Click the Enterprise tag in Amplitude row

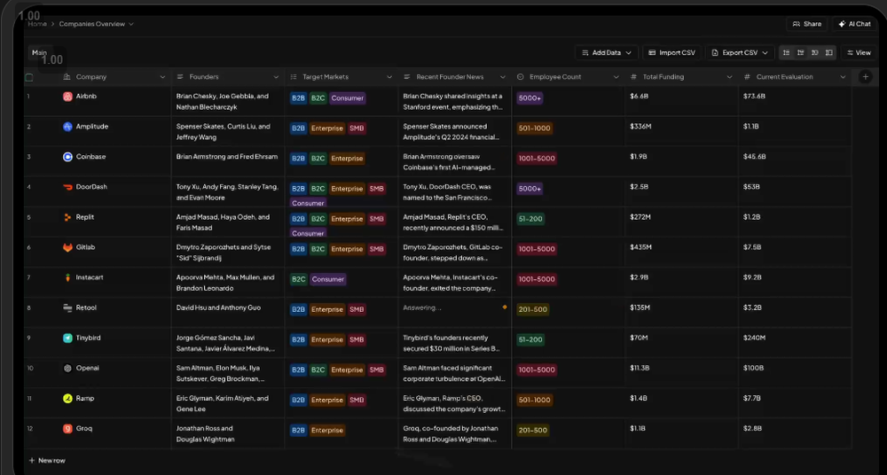click(327, 128)
